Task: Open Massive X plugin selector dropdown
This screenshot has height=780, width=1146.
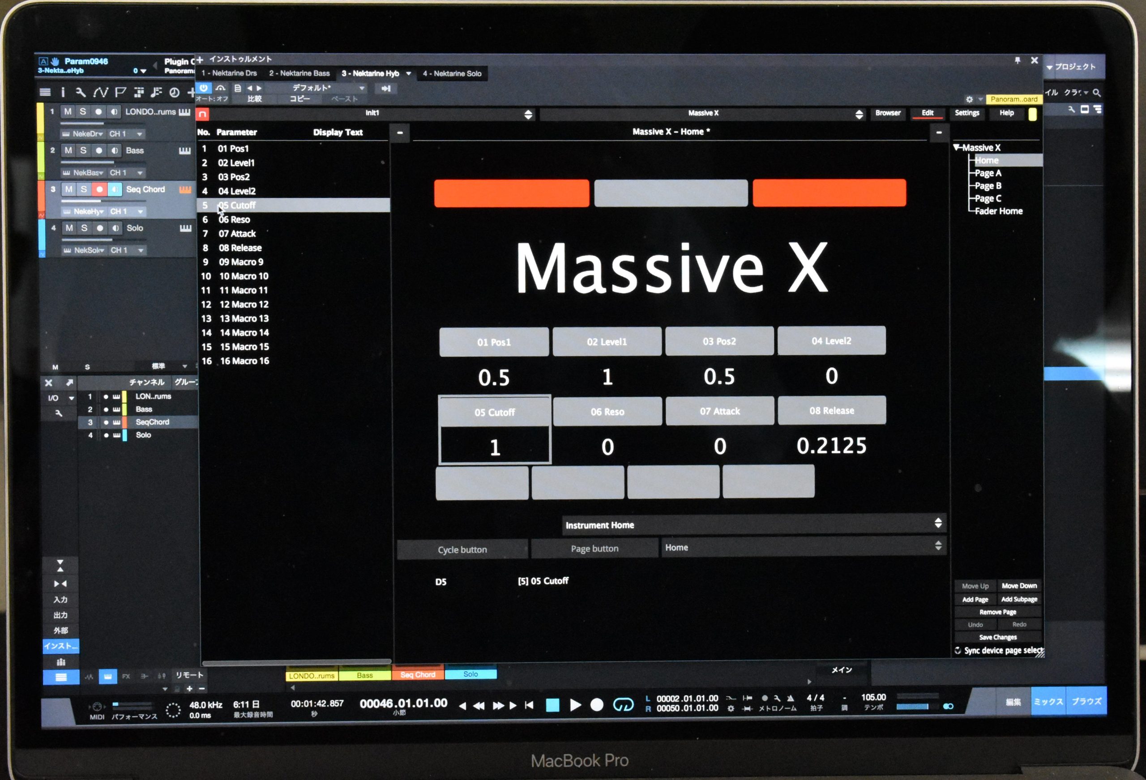Action: point(702,114)
